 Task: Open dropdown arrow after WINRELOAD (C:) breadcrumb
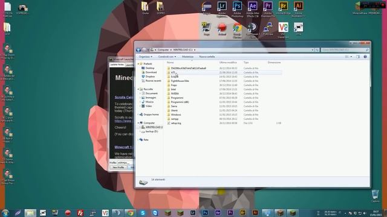[x=195, y=50]
